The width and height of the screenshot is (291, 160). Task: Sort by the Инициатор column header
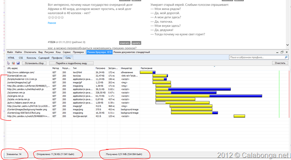tap(130, 68)
